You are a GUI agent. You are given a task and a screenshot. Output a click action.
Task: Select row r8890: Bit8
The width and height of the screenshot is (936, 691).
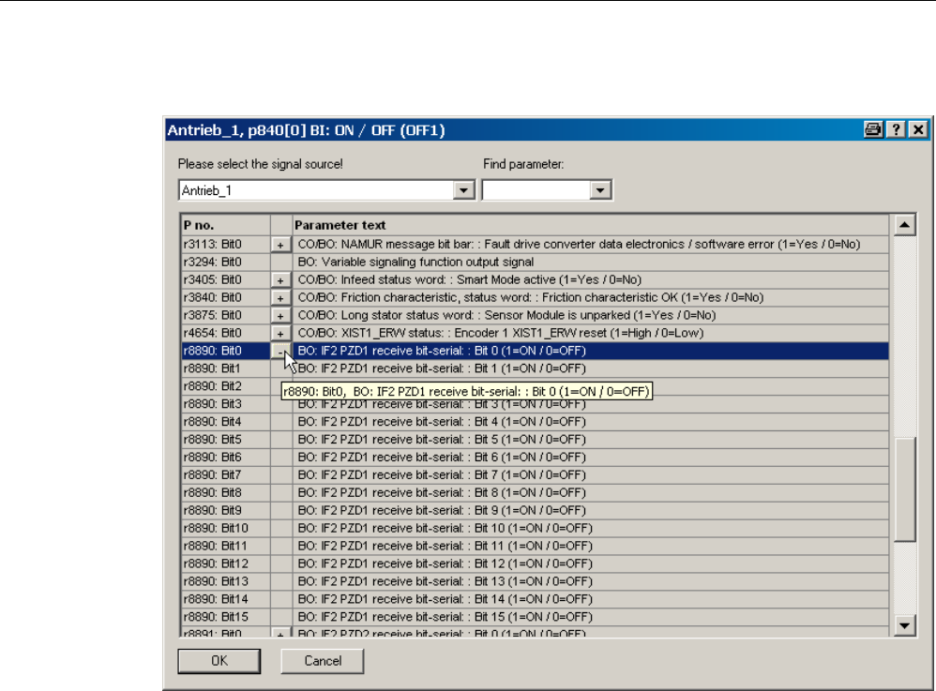click(x=535, y=493)
